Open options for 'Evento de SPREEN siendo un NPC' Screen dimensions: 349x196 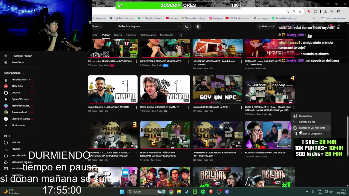click(x=241, y=107)
